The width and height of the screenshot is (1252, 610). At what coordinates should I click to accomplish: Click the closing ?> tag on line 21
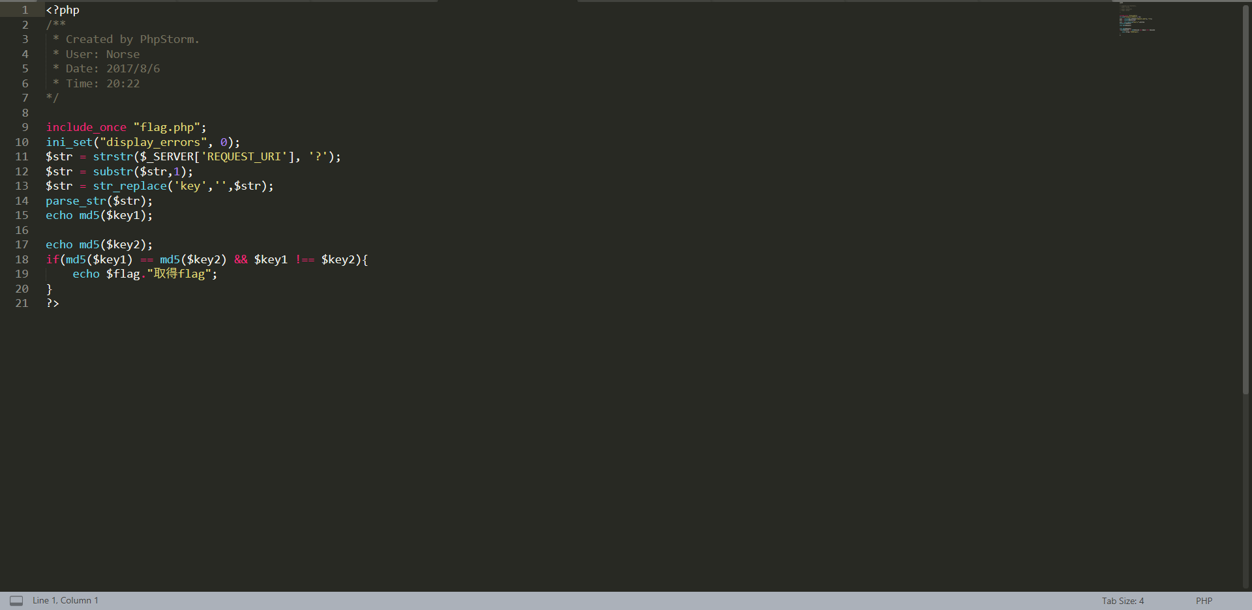(52, 303)
